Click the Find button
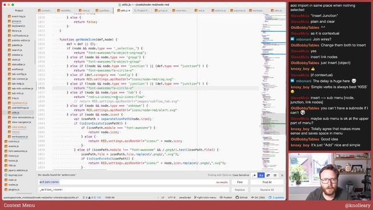 point(240,182)
